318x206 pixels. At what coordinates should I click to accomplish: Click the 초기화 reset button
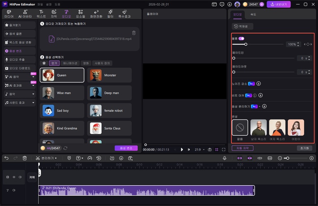(x=304, y=148)
